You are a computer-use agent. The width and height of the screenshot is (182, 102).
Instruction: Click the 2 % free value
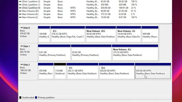(x=133, y=14)
